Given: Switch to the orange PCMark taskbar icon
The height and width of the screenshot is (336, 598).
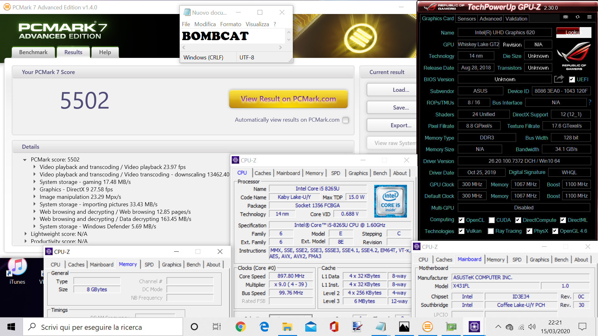Looking at the screenshot, I should [427, 327].
